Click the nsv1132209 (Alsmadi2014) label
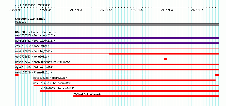226x106 pixels. coord(34,72)
